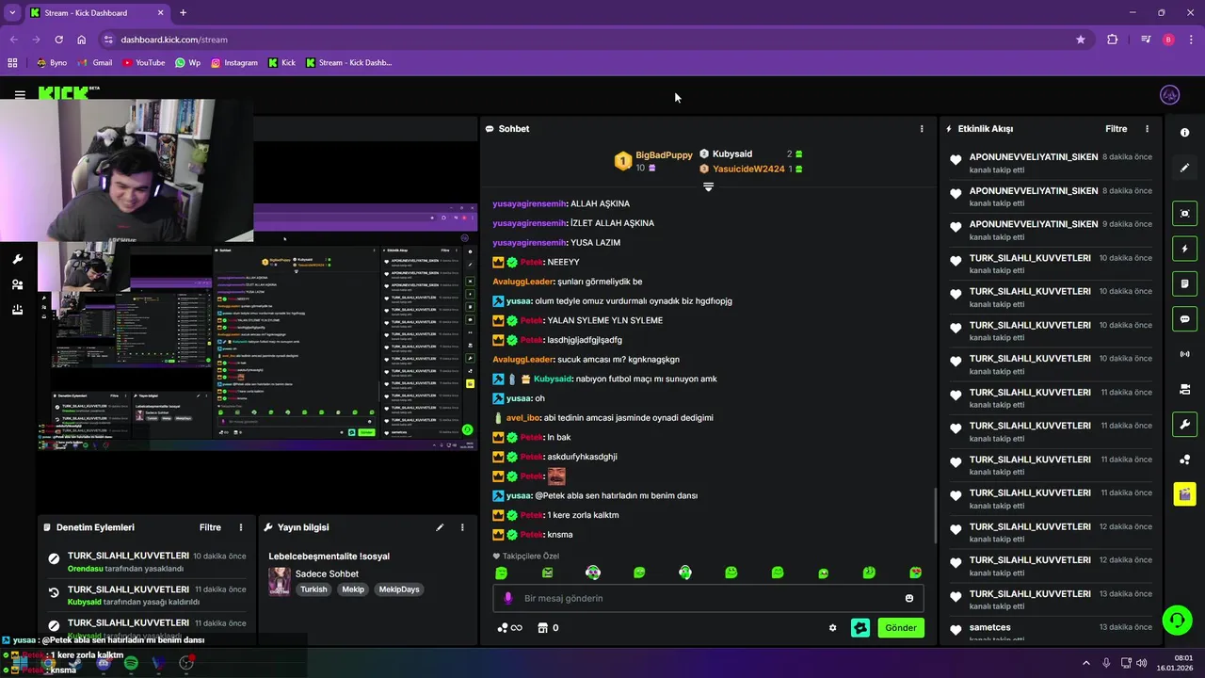Click the wrench icon in left sidebar

[17, 259]
